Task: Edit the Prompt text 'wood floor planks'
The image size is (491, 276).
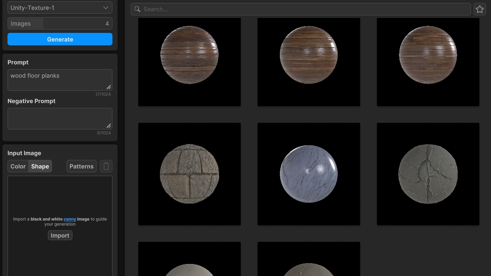Action: pos(60,80)
